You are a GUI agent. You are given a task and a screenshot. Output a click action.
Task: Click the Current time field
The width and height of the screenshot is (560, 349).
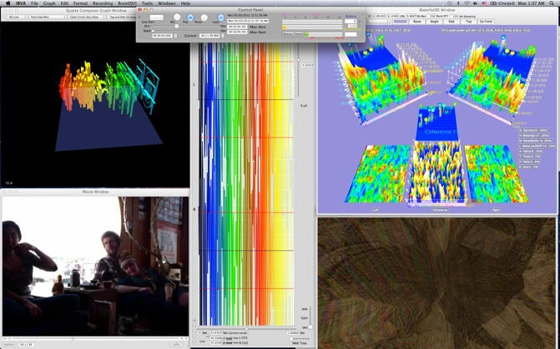coord(209,36)
